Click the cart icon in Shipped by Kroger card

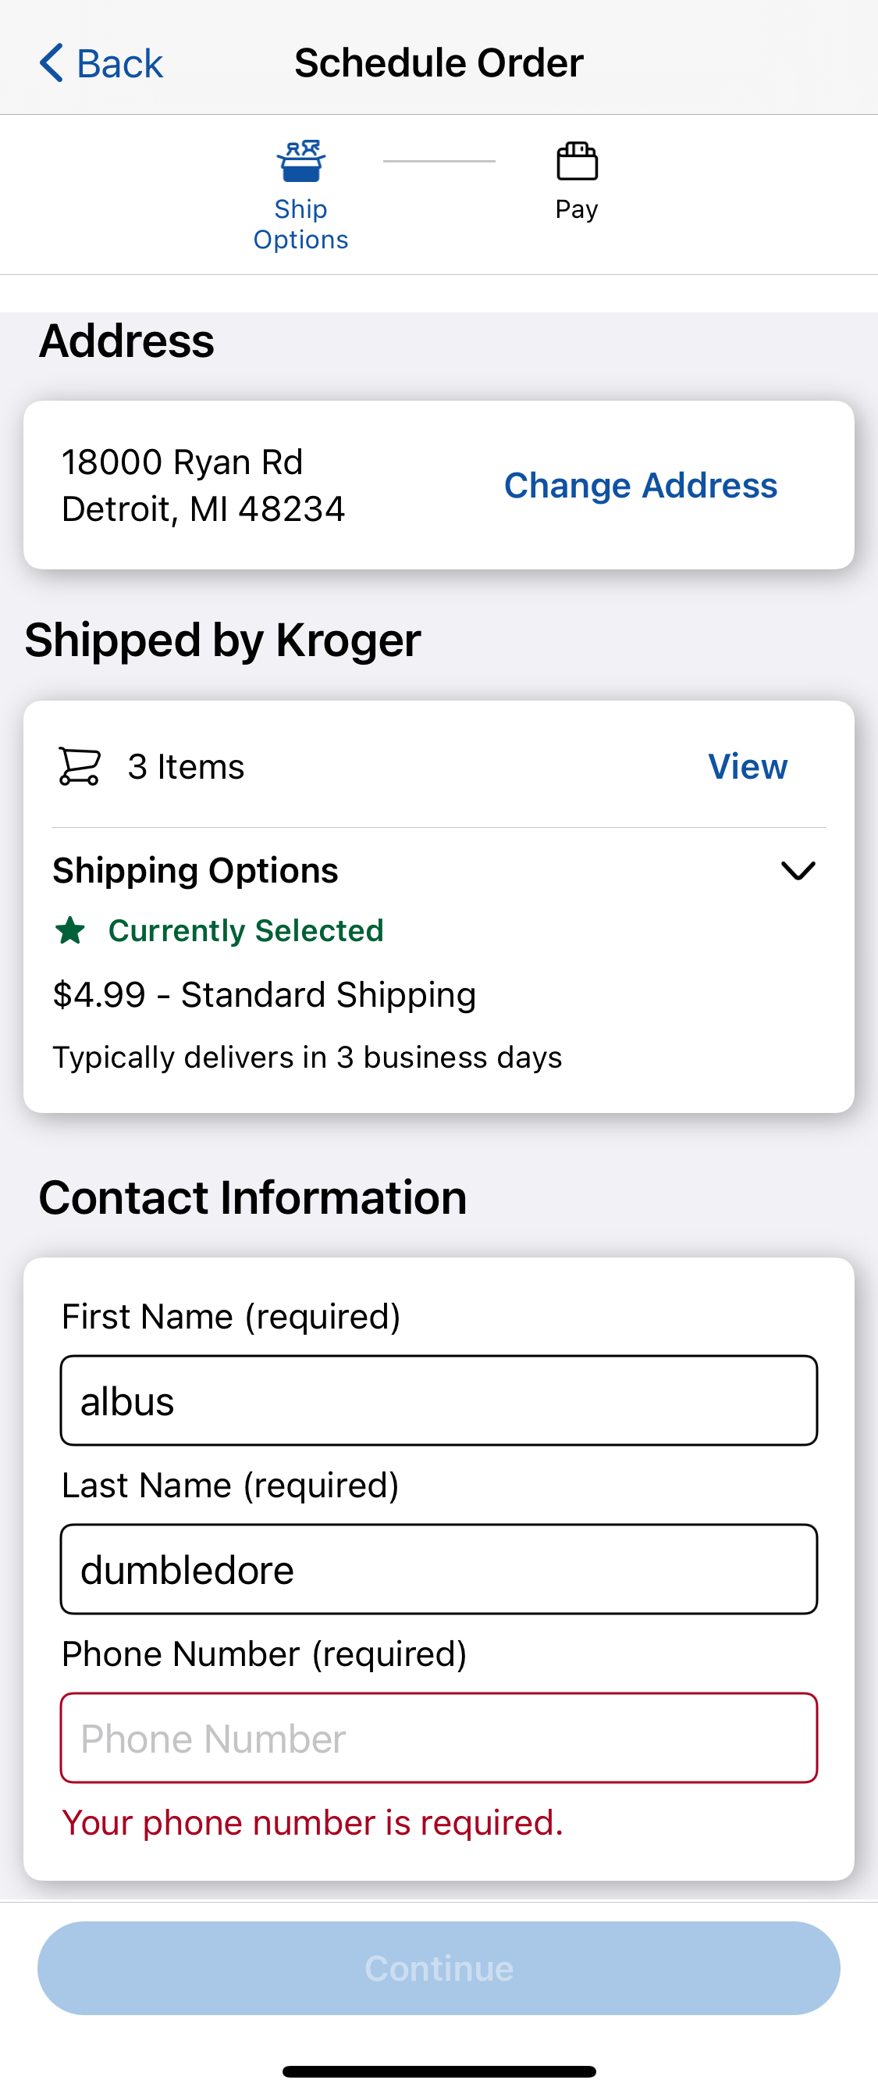(77, 765)
